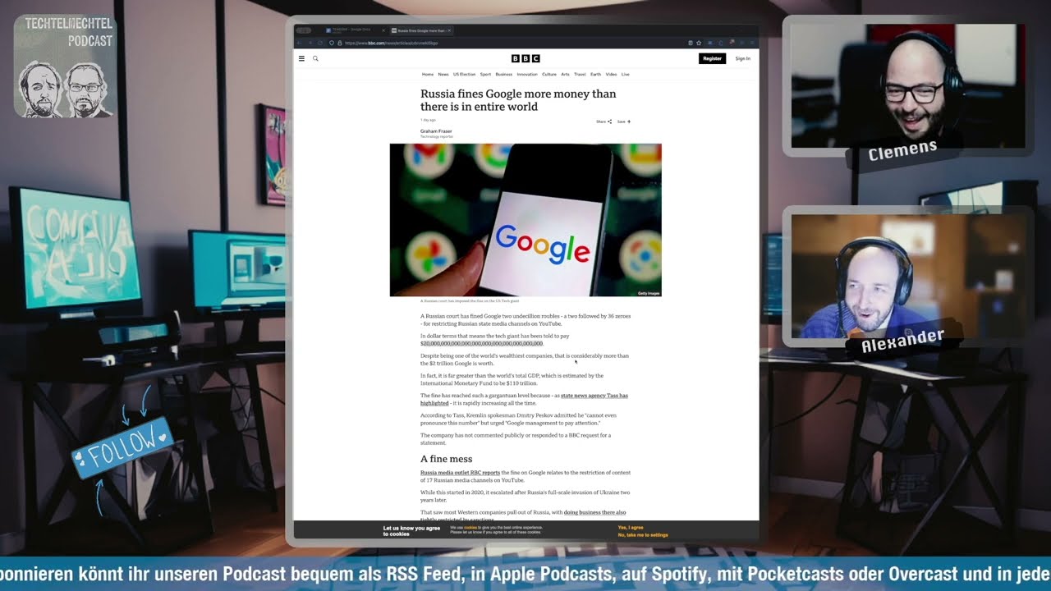Click the bookmark star in address bar
The image size is (1051, 591).
point(699,43)
